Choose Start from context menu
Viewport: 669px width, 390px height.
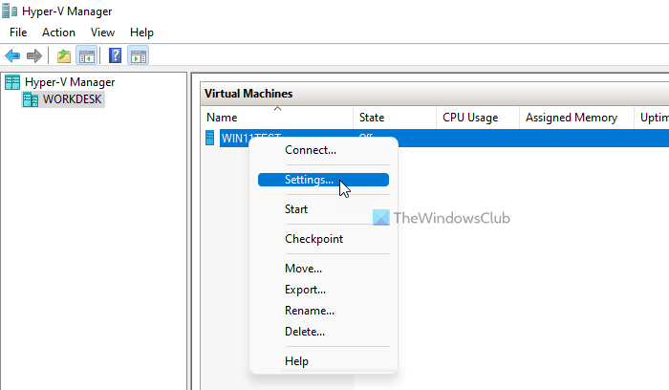tap(323, 209)
